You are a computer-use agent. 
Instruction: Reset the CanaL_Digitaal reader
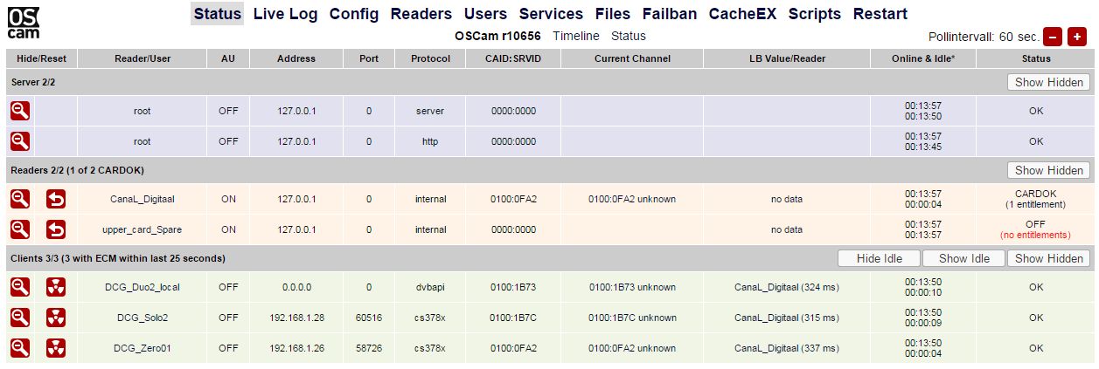[55, 199]
